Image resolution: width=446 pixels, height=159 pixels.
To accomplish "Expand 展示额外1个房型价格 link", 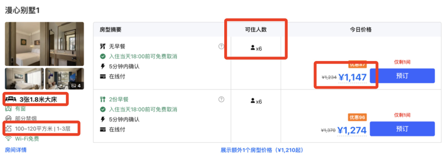I will pyautogui.click(x=262, y=150).
